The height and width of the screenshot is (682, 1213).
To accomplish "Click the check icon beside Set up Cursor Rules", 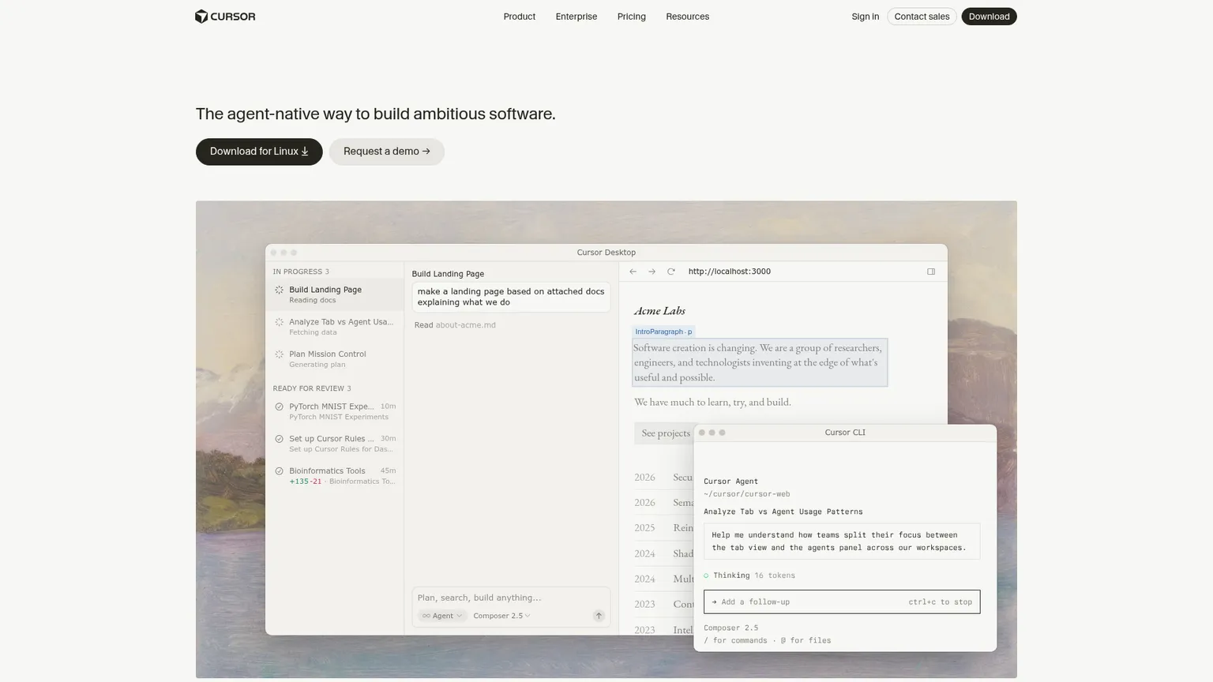I will coord(279,439).
